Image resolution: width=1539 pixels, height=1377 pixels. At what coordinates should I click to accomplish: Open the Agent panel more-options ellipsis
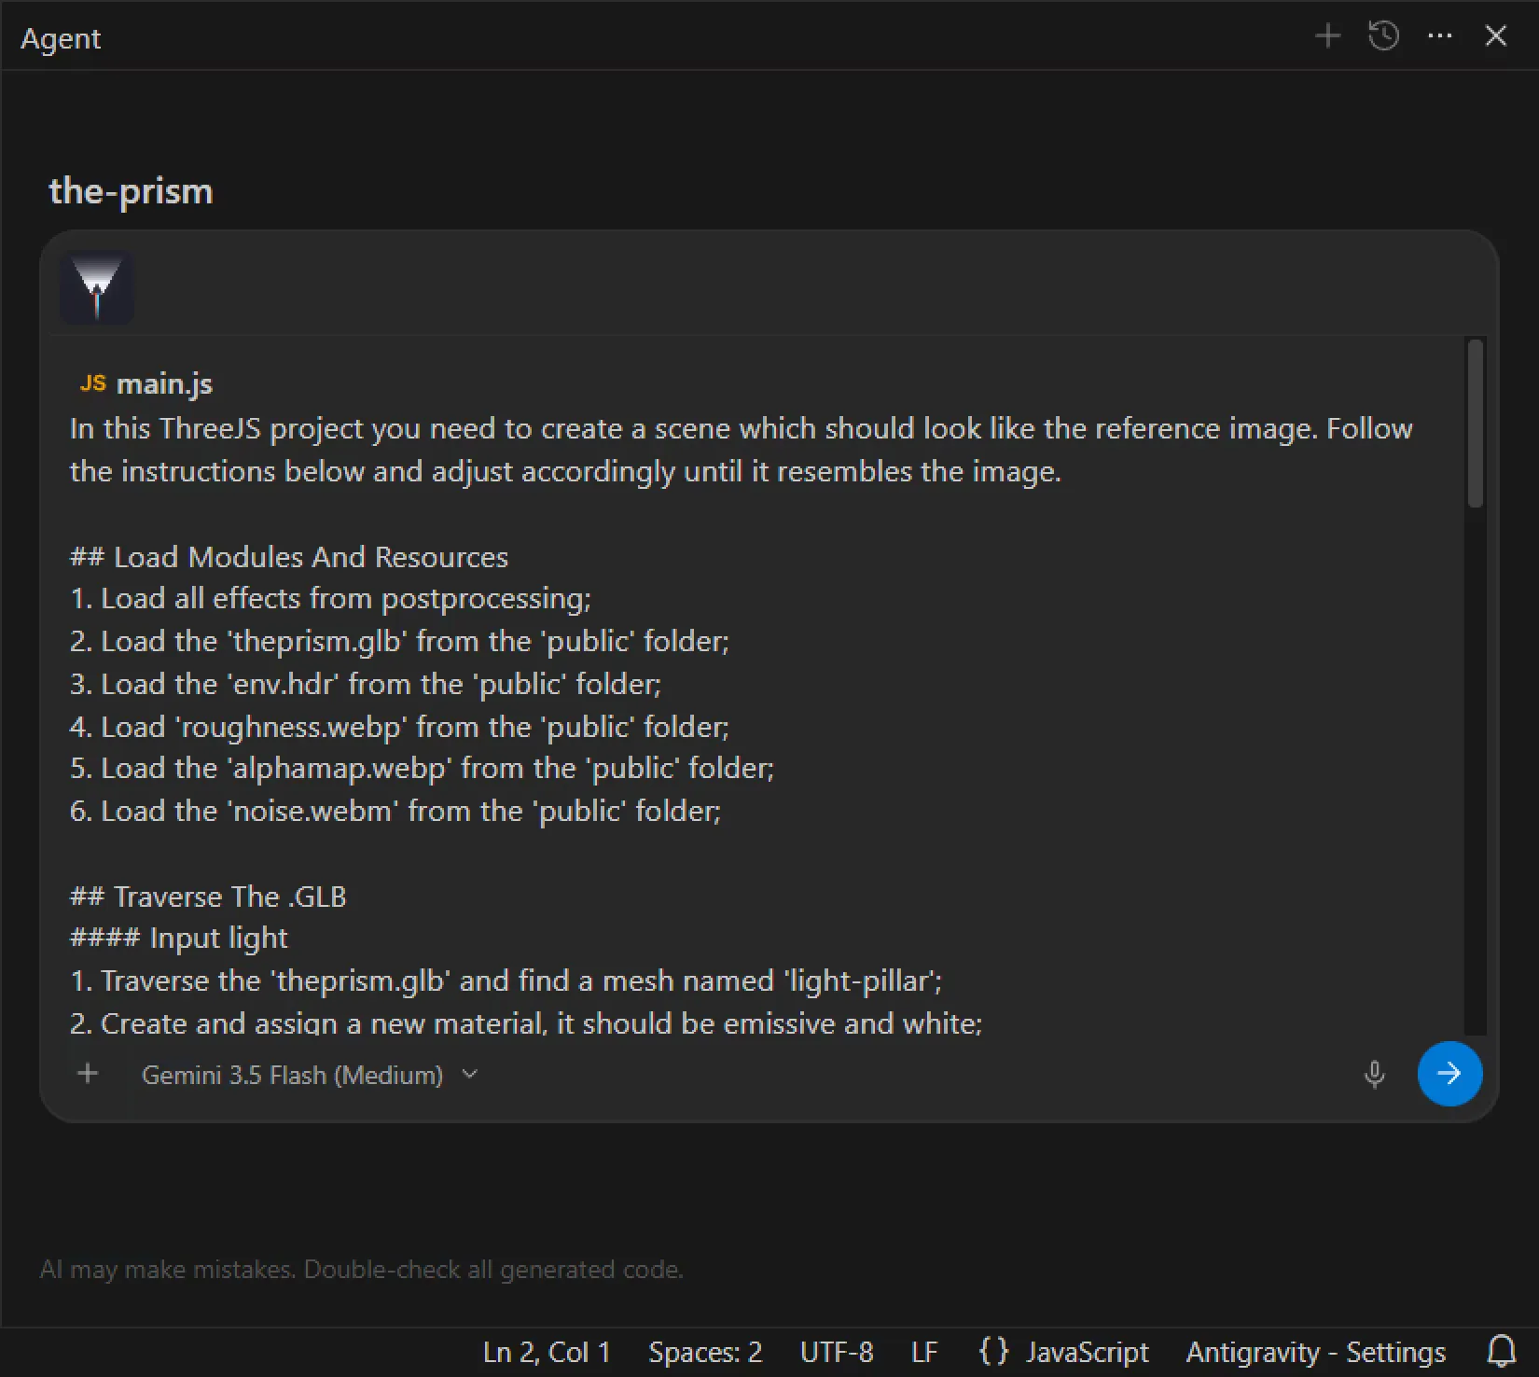[1440, 36]
